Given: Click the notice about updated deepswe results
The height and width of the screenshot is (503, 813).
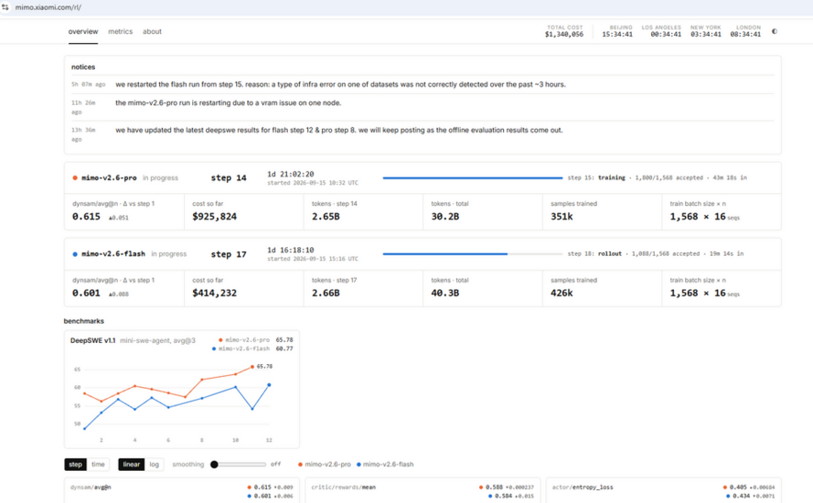Looking at the screenshot, I should coord(338,130).
